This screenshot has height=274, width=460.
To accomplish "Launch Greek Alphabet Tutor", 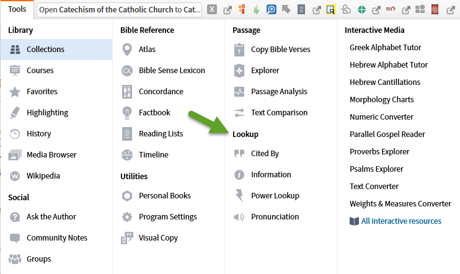I will pos(385,48).
